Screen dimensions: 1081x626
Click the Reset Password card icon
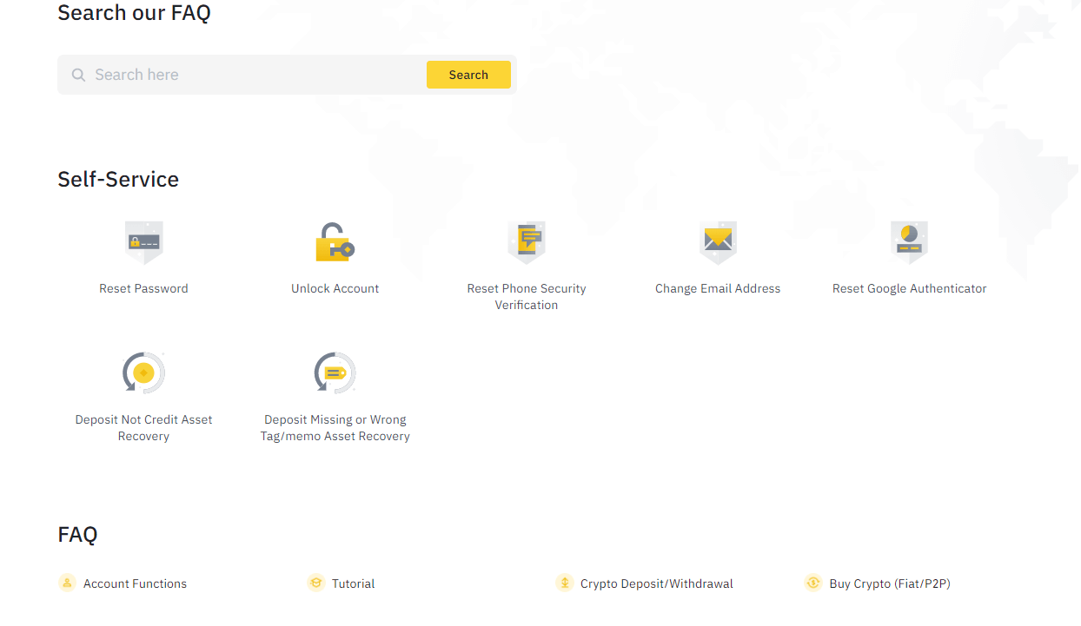pos(143,242)
